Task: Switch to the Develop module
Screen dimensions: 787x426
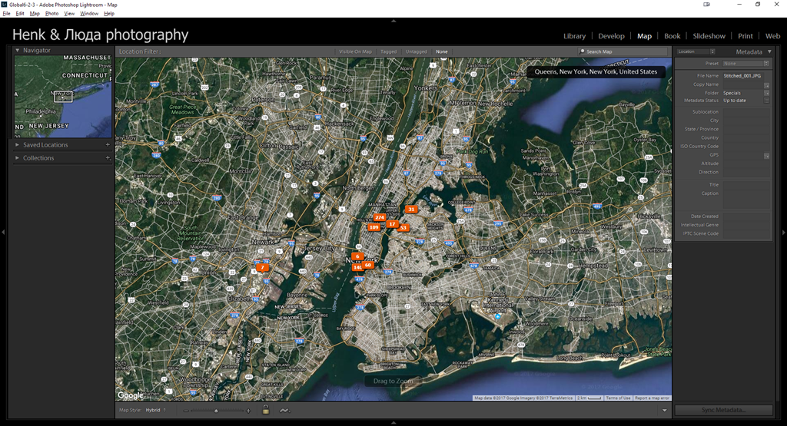Action: pos(611,36)
